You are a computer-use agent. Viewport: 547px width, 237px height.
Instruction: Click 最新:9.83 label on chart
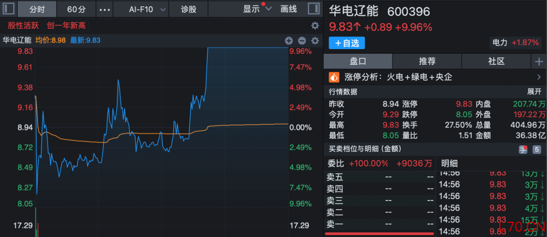pyautogui.click(x=85, y=41)
